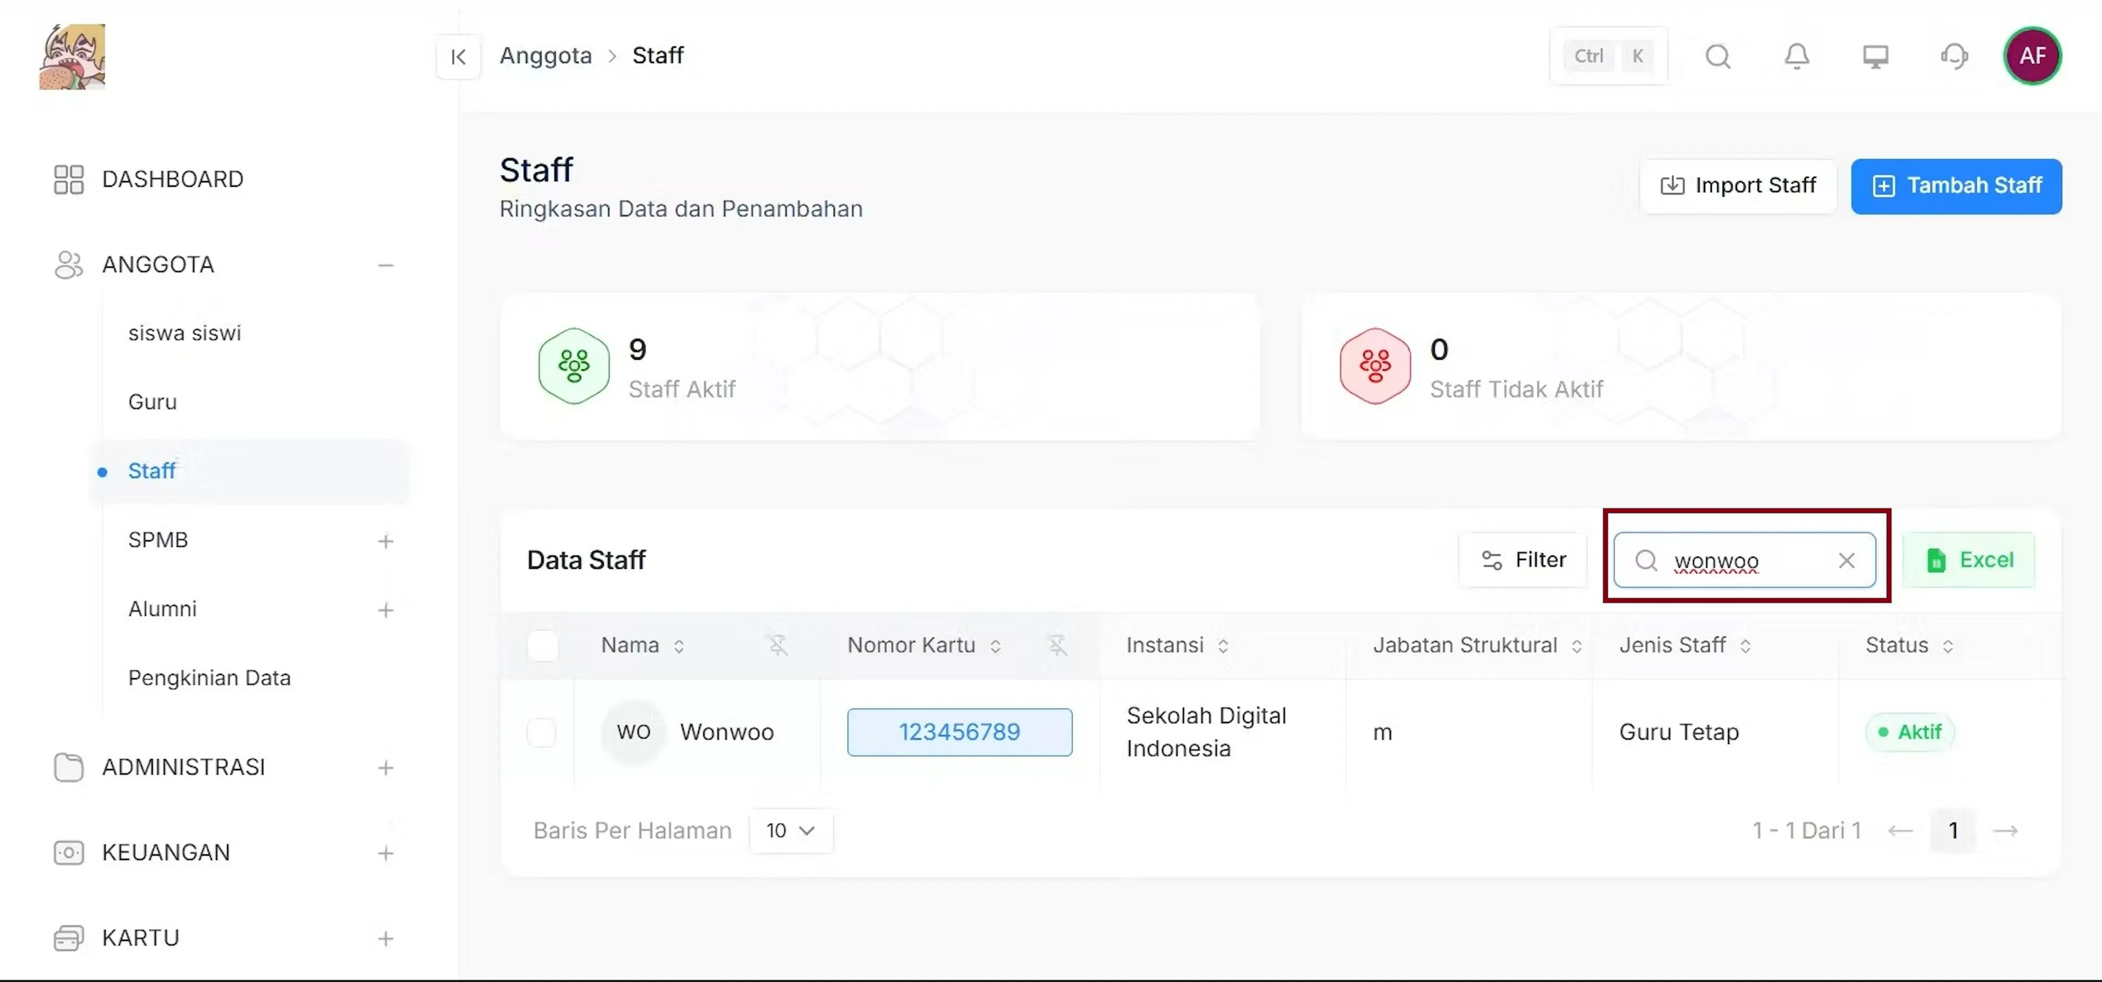Click the green Staff Aktif icon
2102x982 pixels.
point(574,367)
